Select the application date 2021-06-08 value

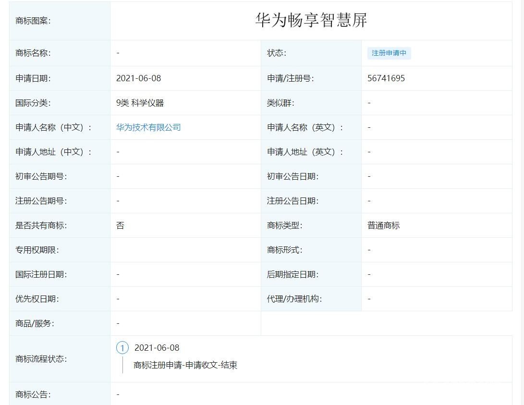click(138, 78)
